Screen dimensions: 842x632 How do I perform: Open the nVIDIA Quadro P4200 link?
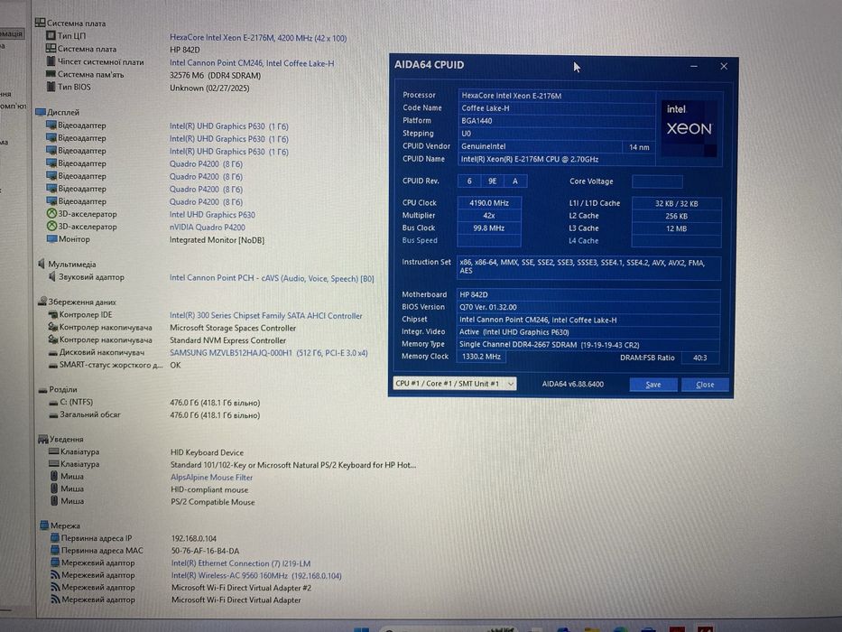pos(208,228)
